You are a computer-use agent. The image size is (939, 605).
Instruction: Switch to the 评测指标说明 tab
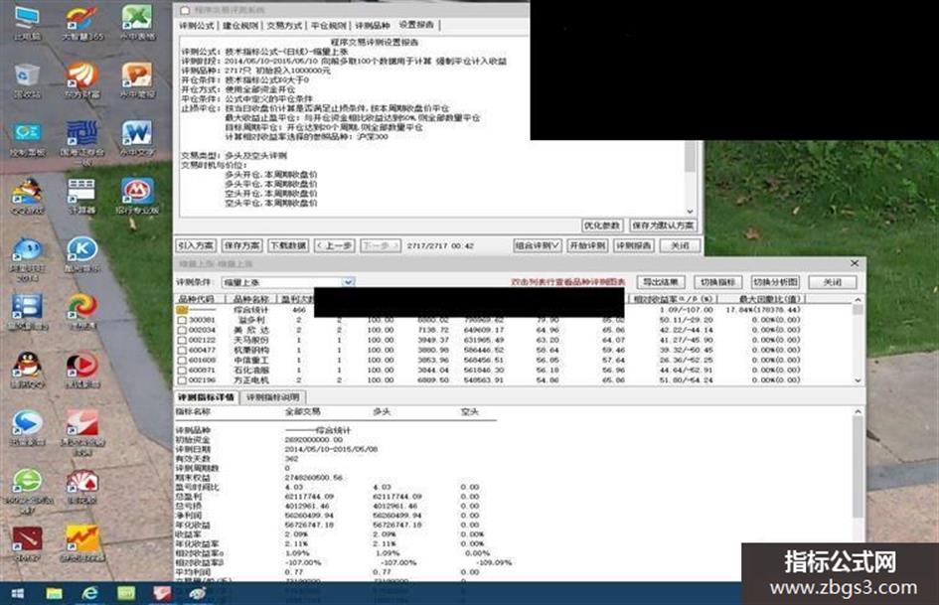(272, 397)
